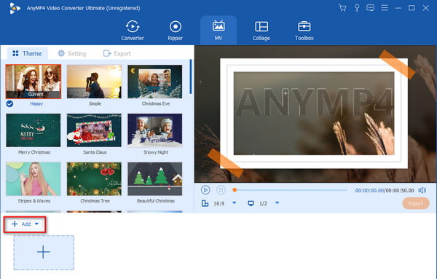Switch to the Setting tab

tap(72, 53)
